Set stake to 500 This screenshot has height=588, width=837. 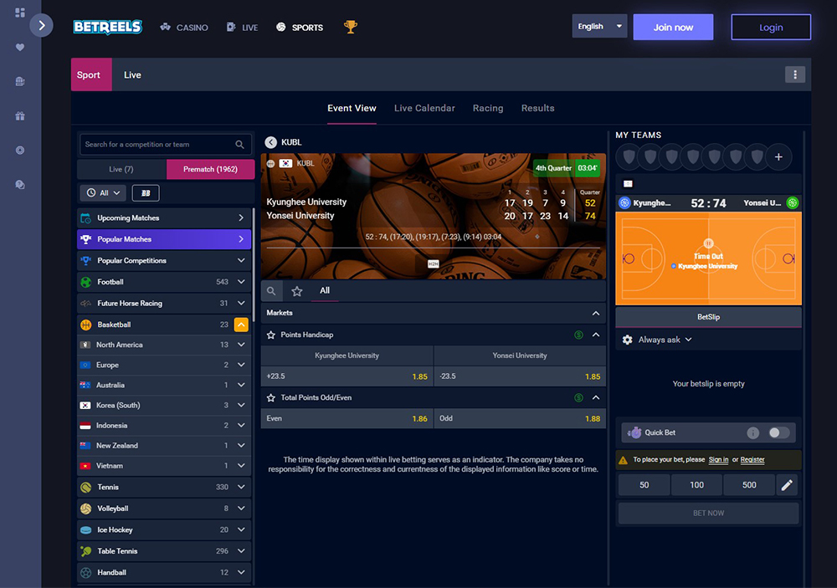(749, 485)
